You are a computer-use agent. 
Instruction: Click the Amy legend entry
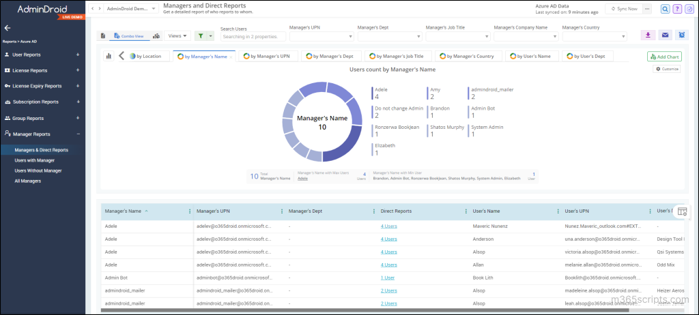[x=435, y=93]
